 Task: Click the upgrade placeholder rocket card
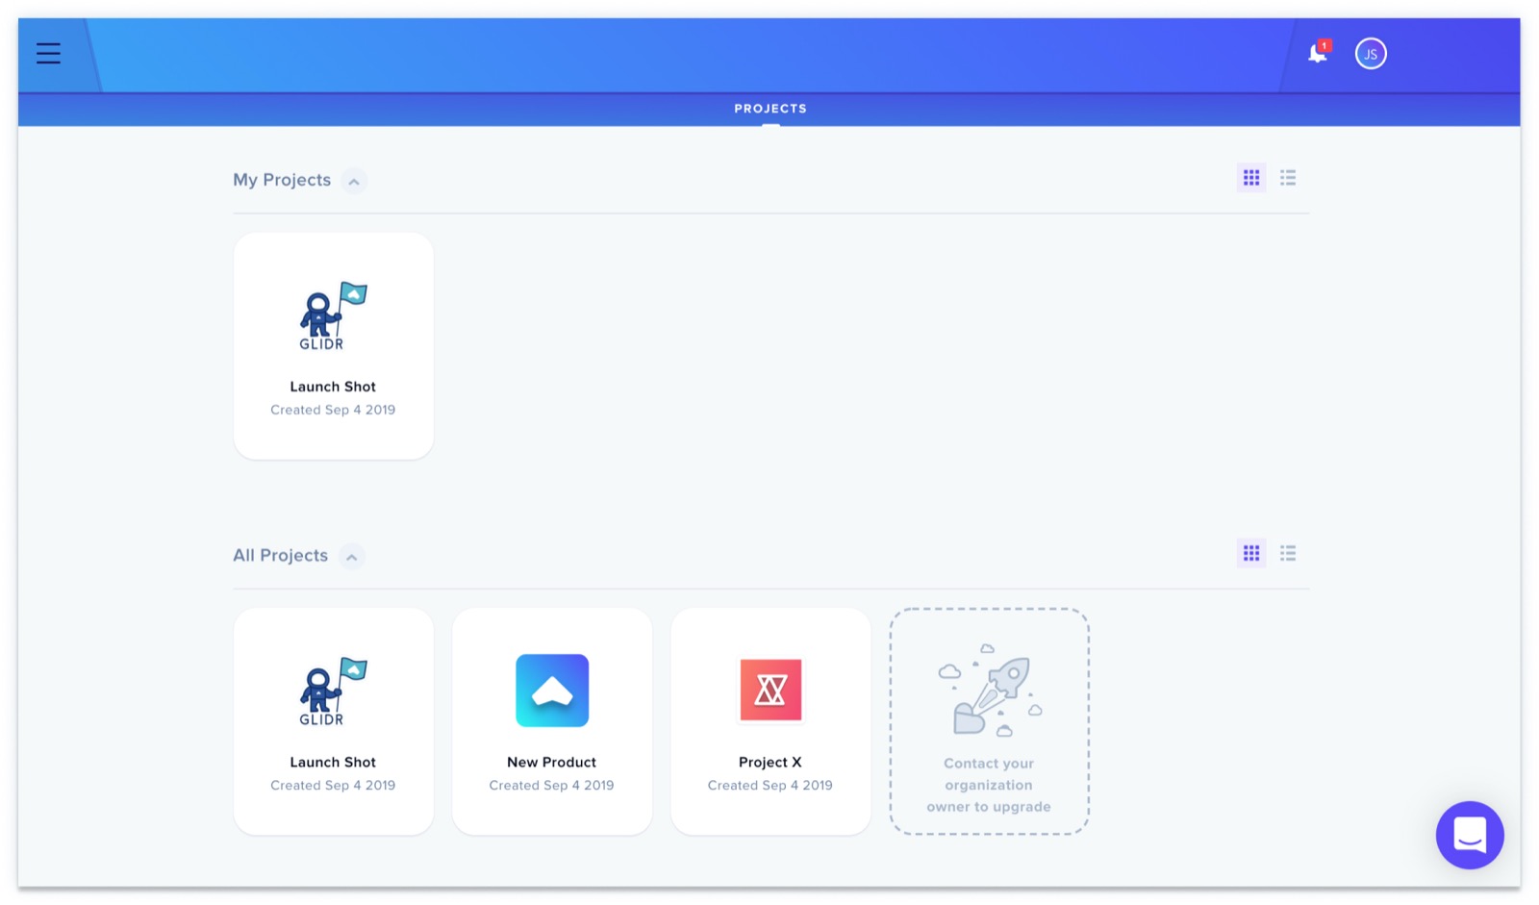click(989, 721)
